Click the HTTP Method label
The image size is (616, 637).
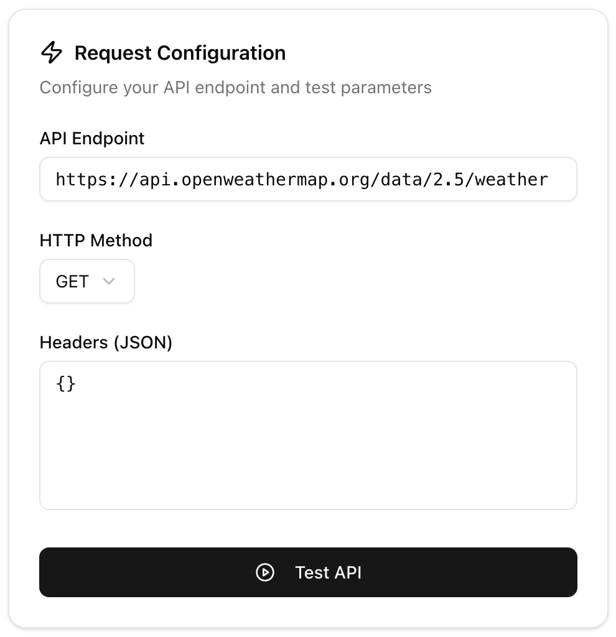[96, 240]
